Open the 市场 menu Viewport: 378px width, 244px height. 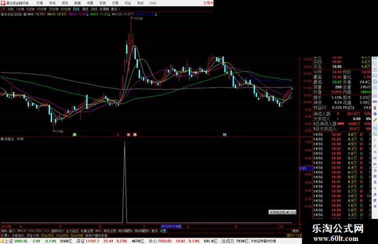52,3
